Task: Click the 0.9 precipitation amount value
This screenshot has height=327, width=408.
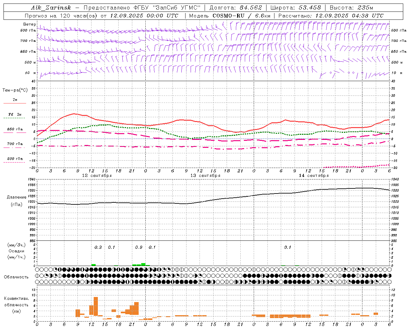Action: pyautogui.click(x=139, y=247)
